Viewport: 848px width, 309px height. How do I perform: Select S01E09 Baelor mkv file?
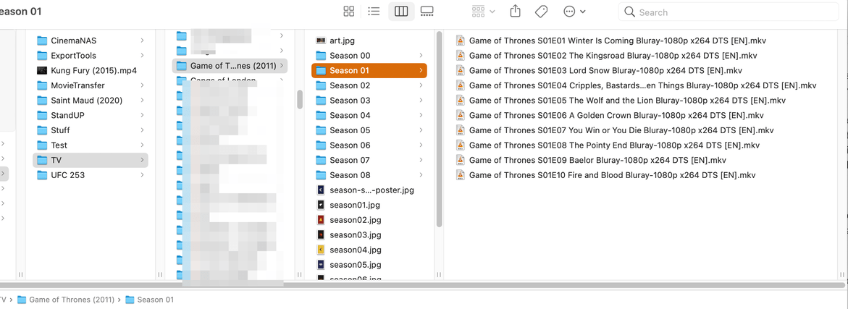coord(591,160)
